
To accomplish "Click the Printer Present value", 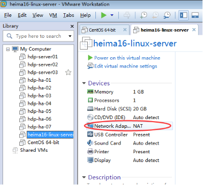I will 141,152.
